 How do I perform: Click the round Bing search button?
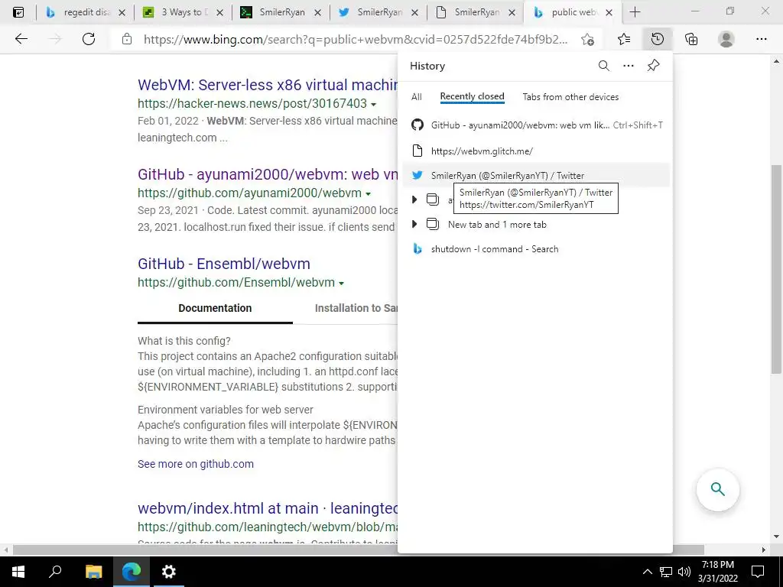tap(717, 489)
